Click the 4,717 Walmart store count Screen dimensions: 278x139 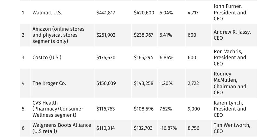click(x=193, y=13)
